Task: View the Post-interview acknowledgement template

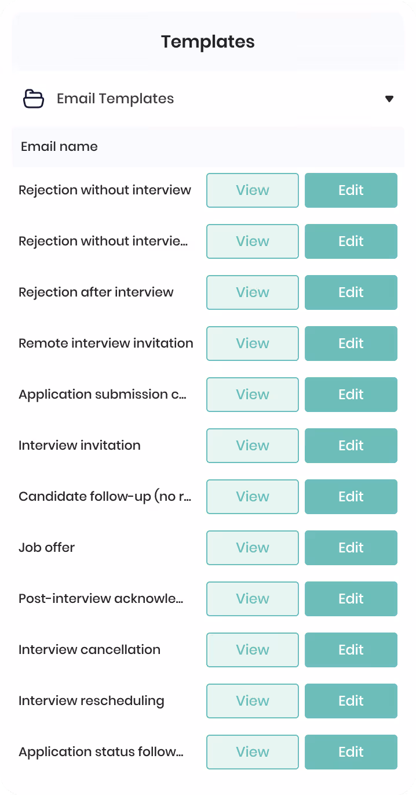Action: click(x=253, y=599)
